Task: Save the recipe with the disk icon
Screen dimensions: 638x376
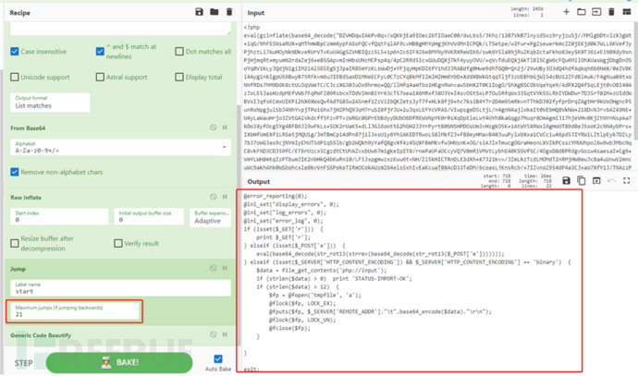Action: (199, 12)
